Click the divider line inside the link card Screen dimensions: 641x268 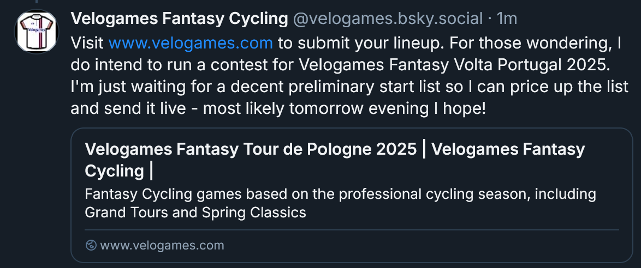pyautogui.click(x=351, y=230)
